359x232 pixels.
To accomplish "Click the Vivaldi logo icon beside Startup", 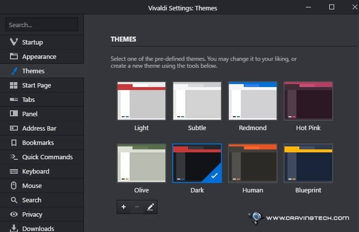I will [x=14, y=42].
